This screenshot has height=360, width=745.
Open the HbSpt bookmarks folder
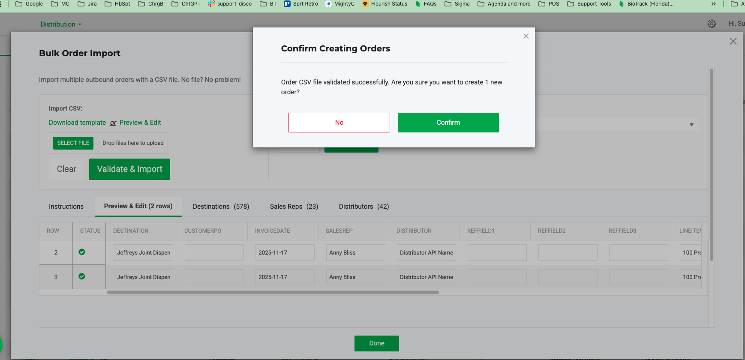117,4
